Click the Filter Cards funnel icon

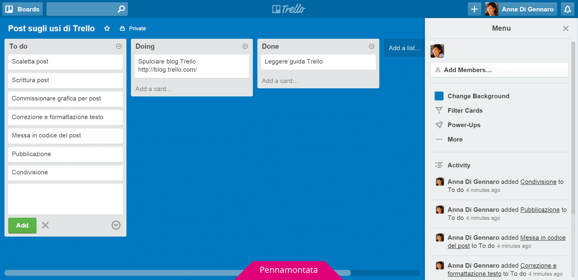pyautogui.click(x=439, y=111)
